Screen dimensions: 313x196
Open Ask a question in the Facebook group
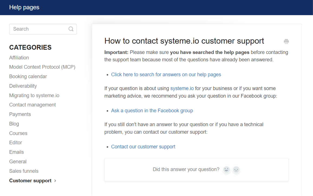click(x=152, y=110)
